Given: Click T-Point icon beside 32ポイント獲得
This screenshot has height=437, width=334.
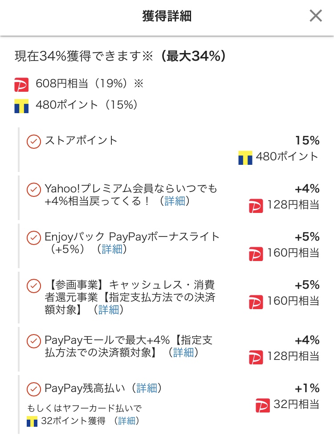Looking at the screenshot, I should [x=32, y=421].
